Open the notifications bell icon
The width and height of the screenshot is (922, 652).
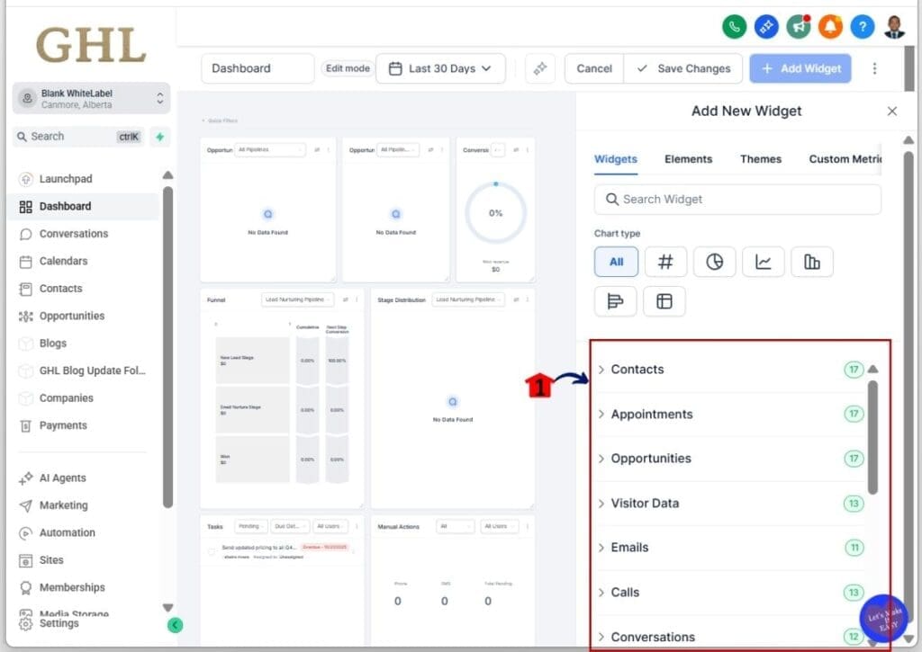point(830,27)
